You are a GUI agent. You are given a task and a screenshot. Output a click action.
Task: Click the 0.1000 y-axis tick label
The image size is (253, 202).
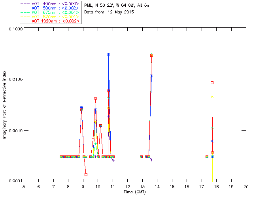point(16,29)
